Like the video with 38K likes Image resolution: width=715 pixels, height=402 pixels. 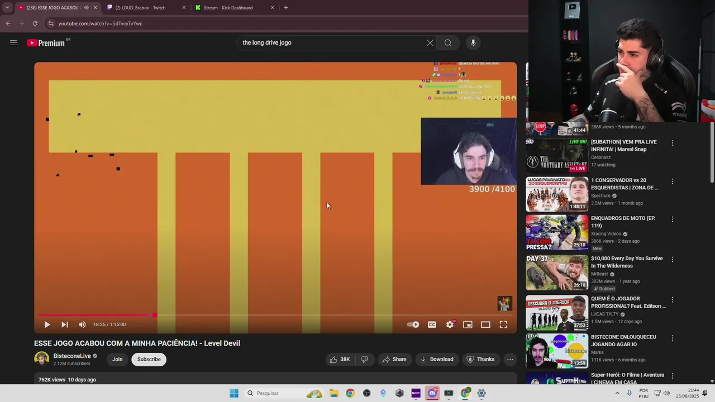pos(340,360)
